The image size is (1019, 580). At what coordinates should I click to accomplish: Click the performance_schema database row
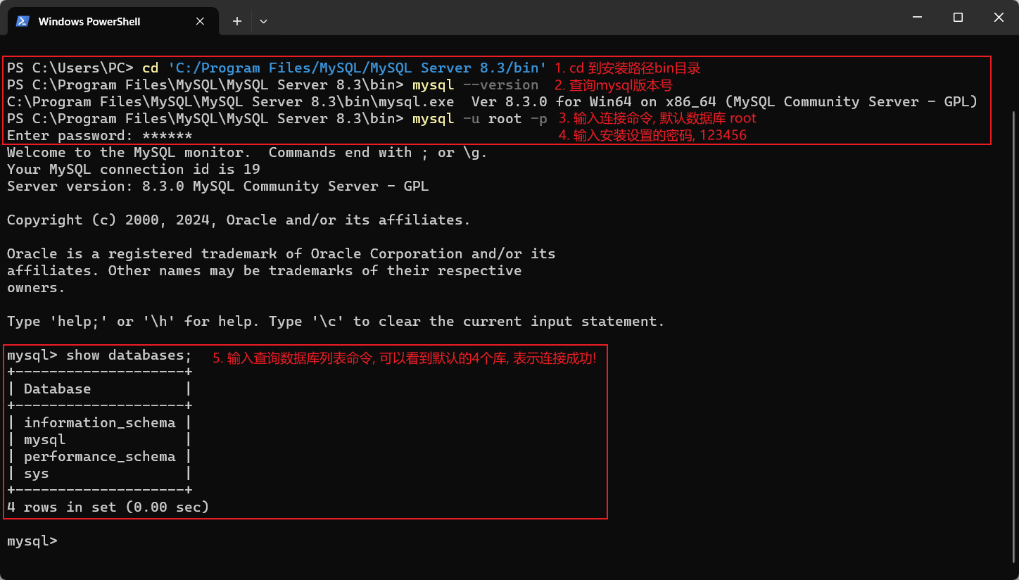[x=99, y=456]
